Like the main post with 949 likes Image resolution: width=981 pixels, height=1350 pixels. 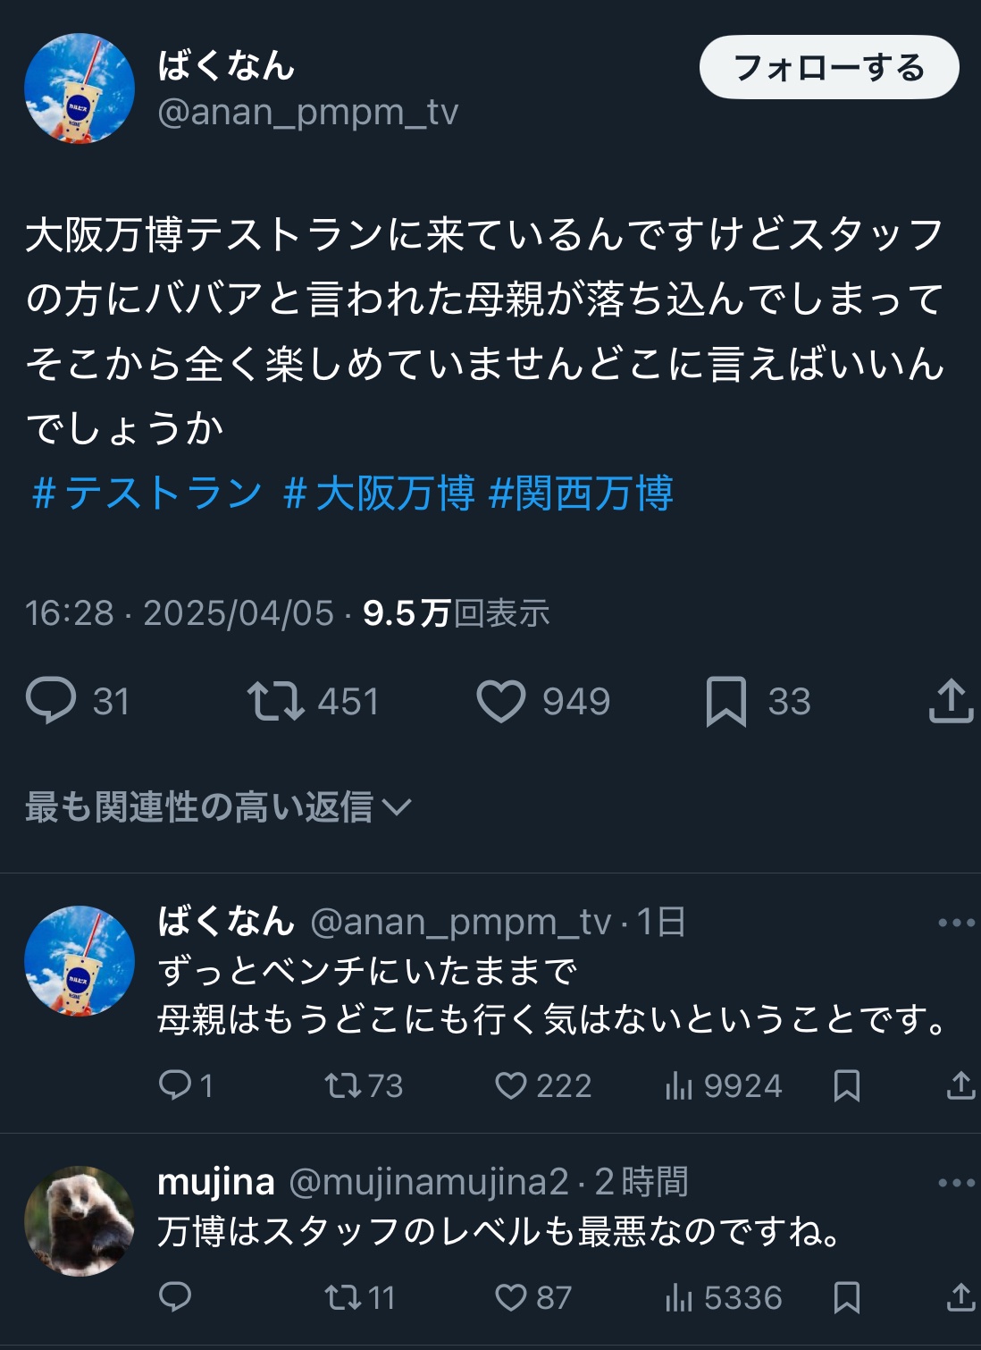click(501, 701)
